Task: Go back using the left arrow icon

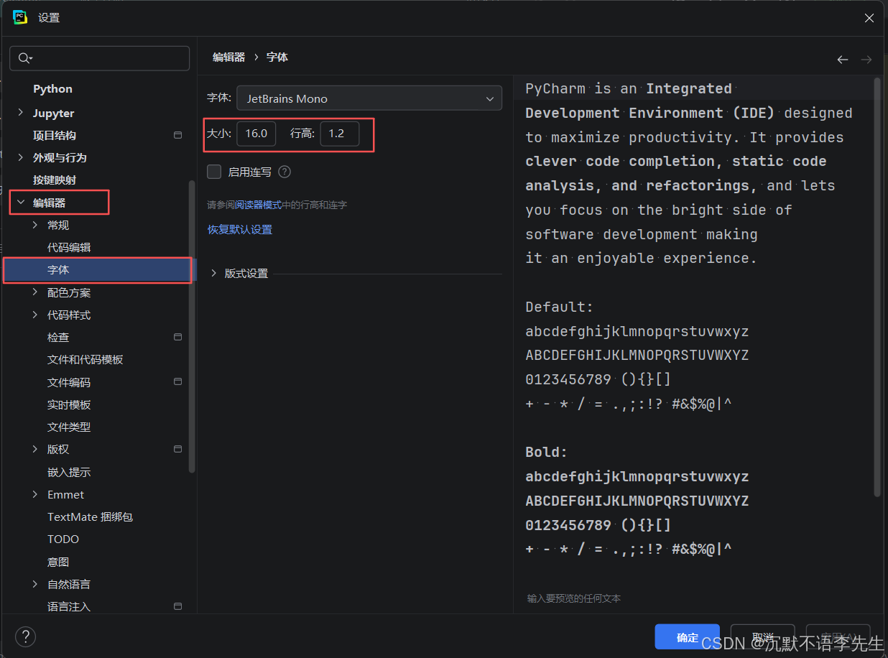Action: pos(843,60)
